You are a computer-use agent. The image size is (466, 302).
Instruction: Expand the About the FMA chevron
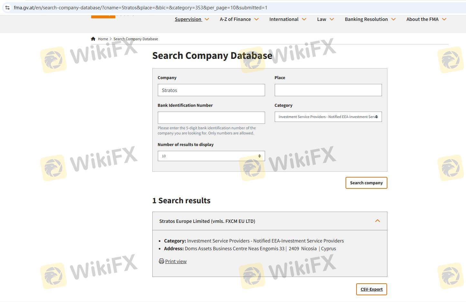(x=444, y=19)
